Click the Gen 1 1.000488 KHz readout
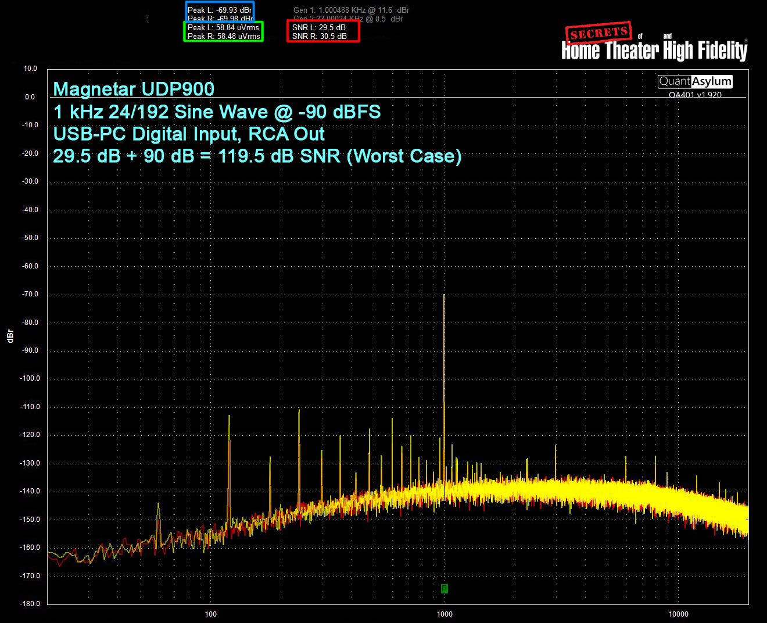This screenshot has height=623, width=767. (351, 10)
